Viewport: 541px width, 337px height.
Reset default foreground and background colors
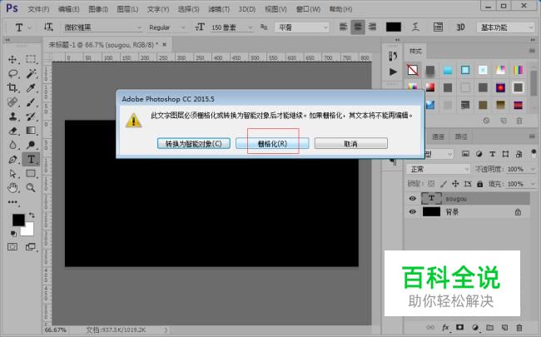[13, 234]
